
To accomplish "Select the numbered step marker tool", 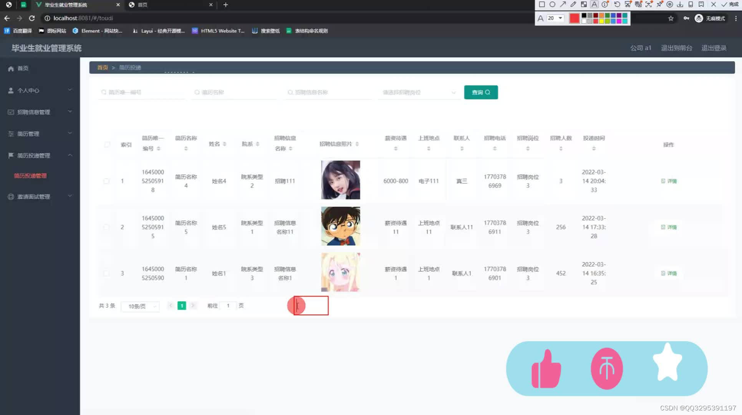I will point(605,5).
